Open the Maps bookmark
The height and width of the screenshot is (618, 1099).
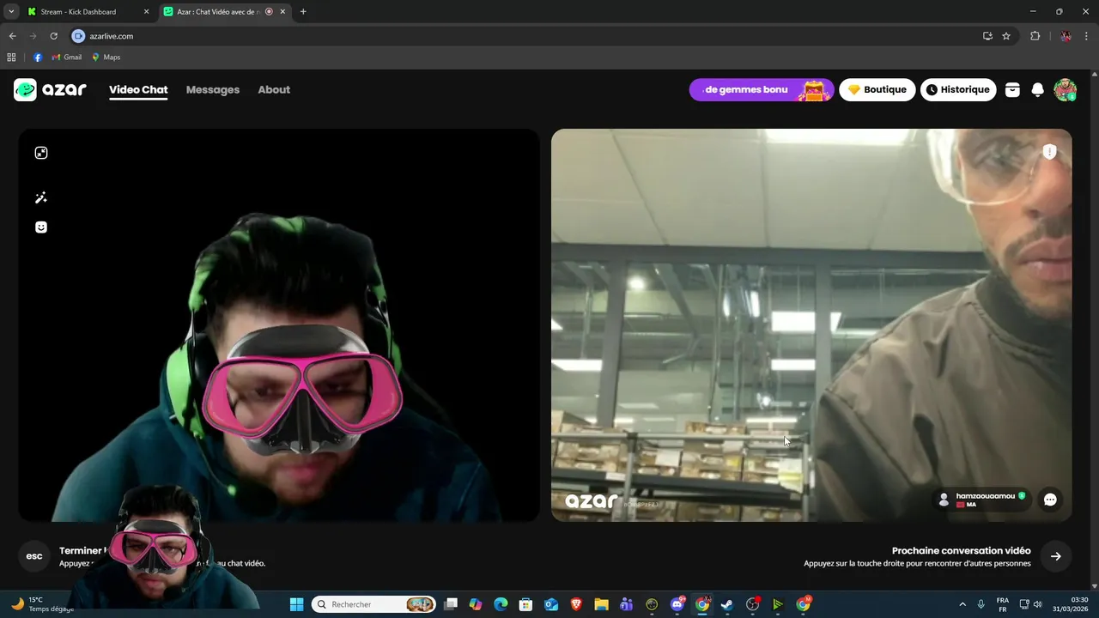pyautogui.click(x=106, y=58)
